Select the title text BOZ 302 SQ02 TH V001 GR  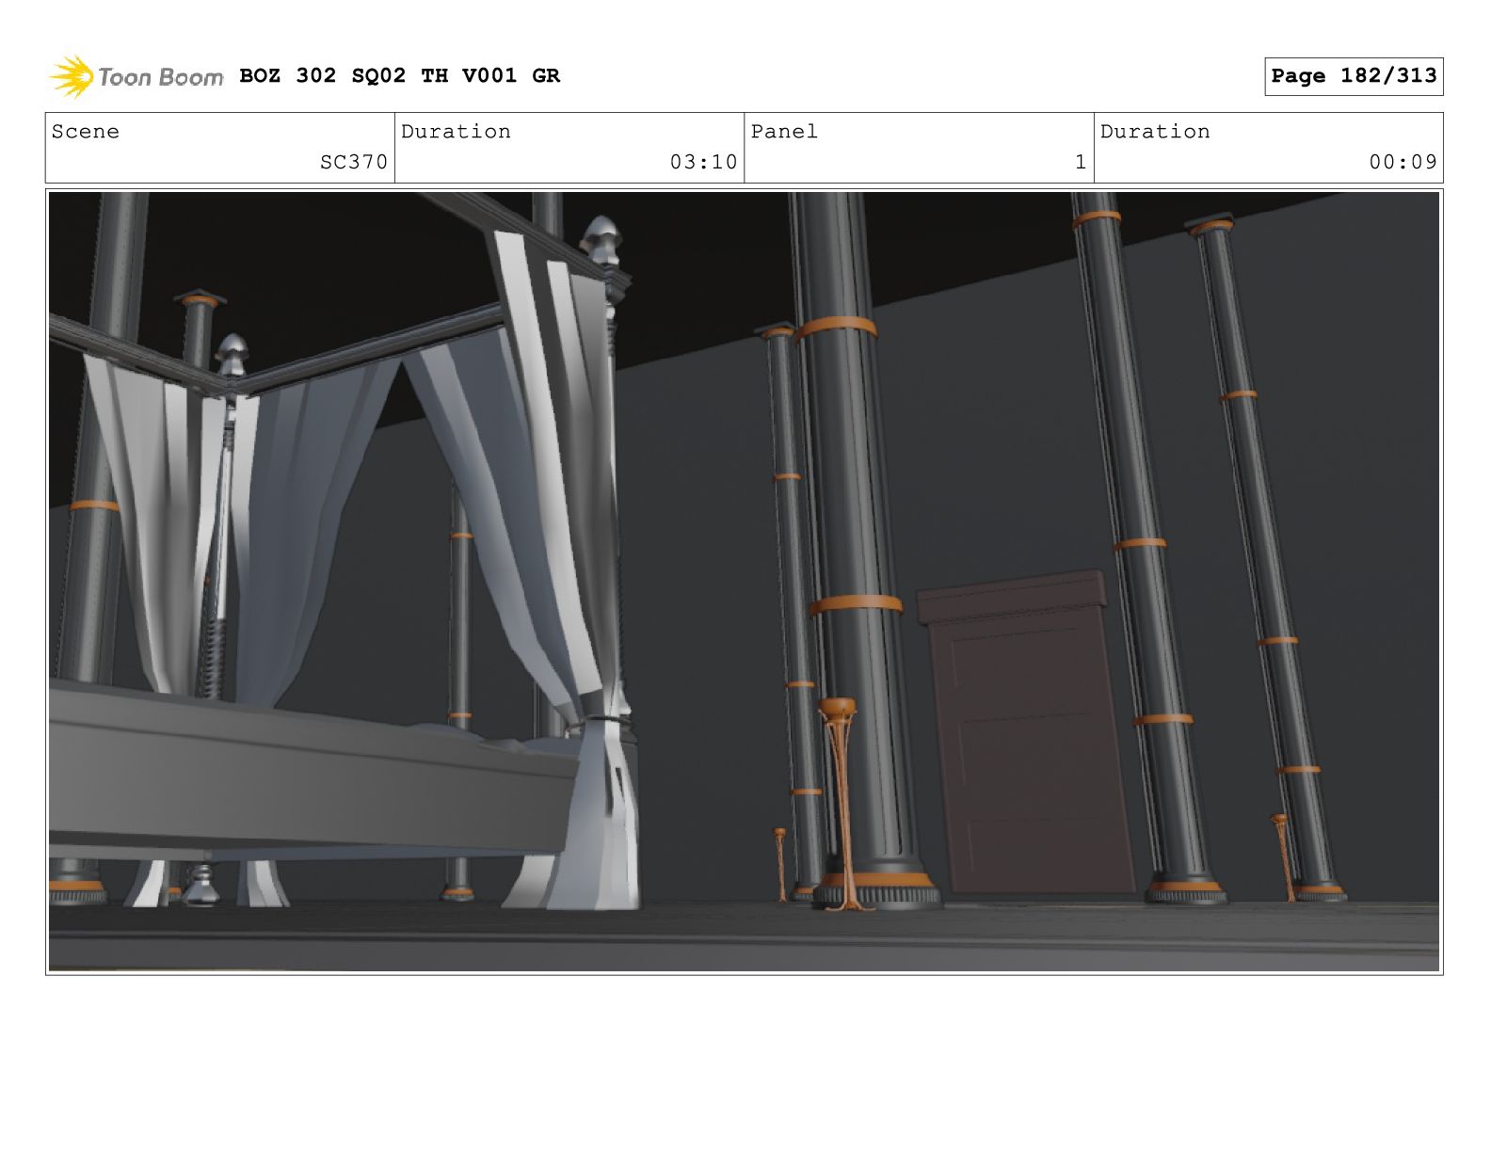(400, 76)
